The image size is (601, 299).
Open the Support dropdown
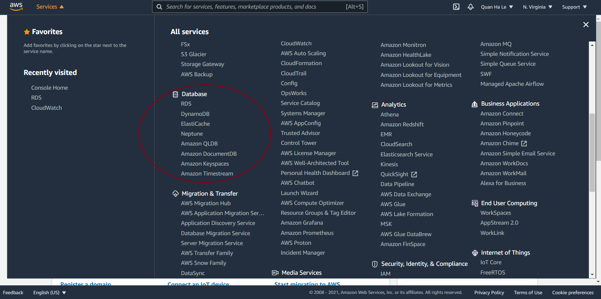[x=574, y=7]
